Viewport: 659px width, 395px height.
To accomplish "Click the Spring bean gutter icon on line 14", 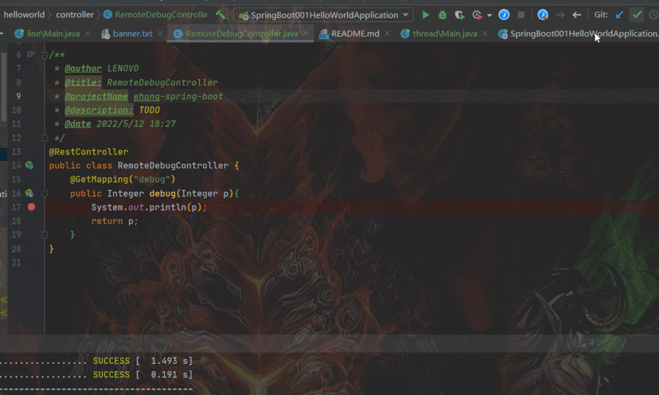I will (x=29, y=165).
